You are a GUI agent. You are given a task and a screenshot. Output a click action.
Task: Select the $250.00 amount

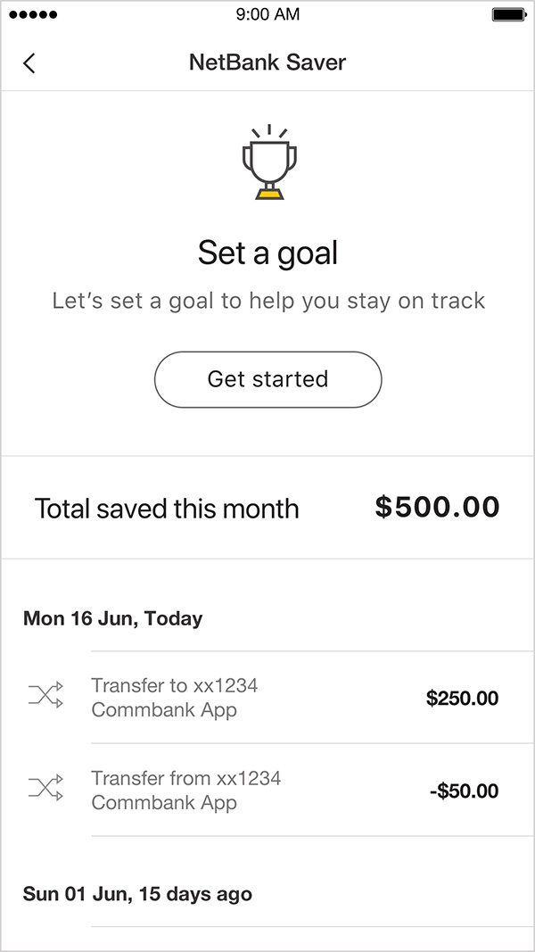462,698
